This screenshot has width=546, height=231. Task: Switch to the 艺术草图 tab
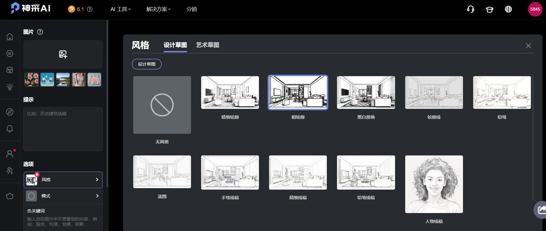tap(208, 45)
